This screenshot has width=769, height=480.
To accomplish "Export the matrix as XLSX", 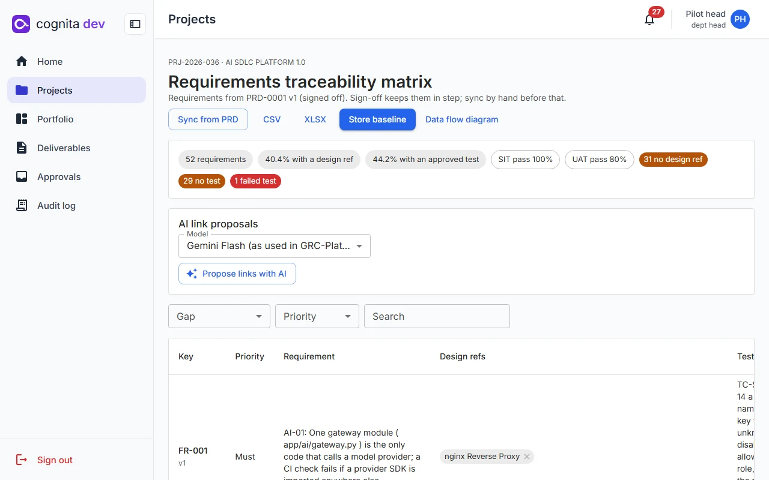I will coord(315,119).
